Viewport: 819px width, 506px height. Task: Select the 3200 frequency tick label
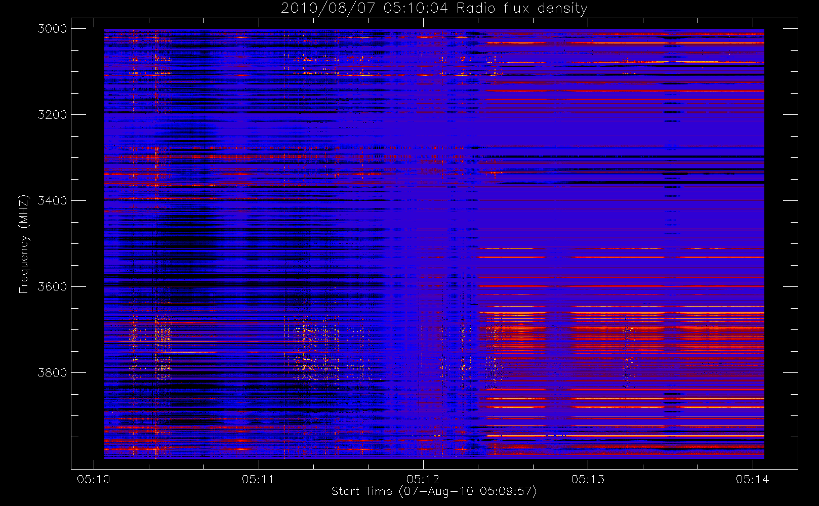[53, 115]
